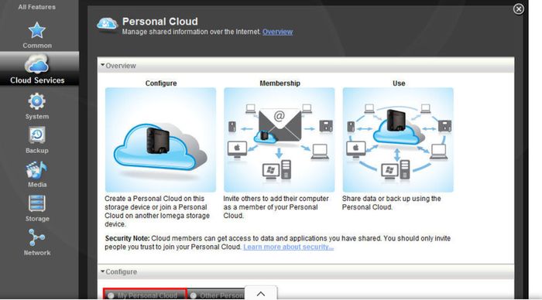Select the Other Personal Cloud radio button

coord(194,295)
